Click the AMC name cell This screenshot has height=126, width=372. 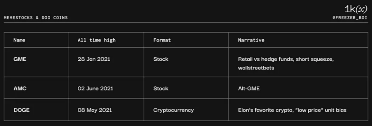[20, 89]
